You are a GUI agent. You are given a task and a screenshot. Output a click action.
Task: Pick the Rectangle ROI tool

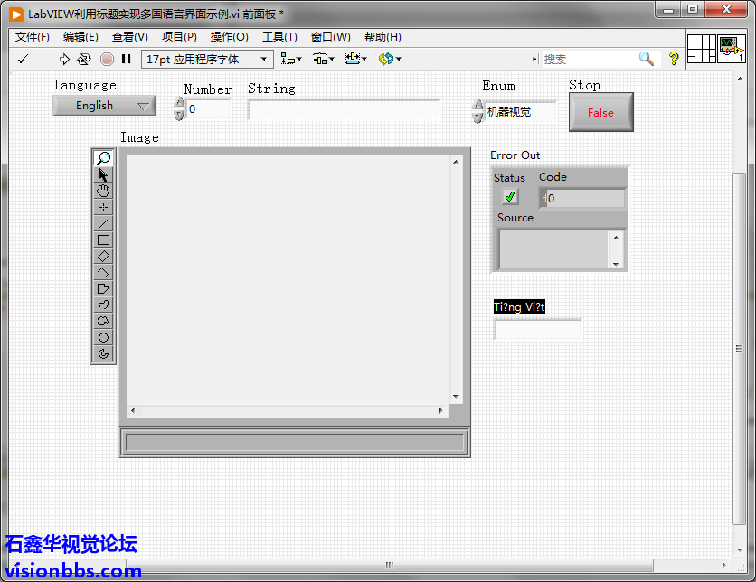(x=103, y=239)
